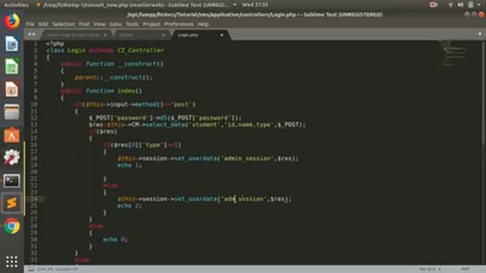This screenshot has width=486, height=273.
Task: Open the Tab Size selector
Action: pyautogui.click(x=430, y=269)
